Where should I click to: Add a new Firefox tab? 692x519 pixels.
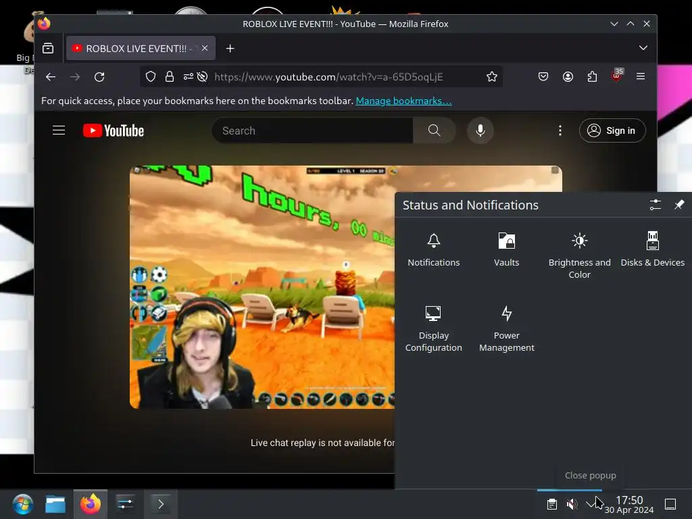tap(230, 49)
